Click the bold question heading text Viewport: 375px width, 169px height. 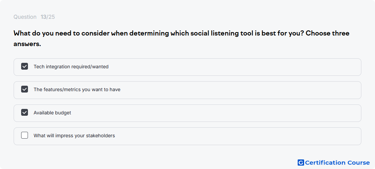[181, 39]
